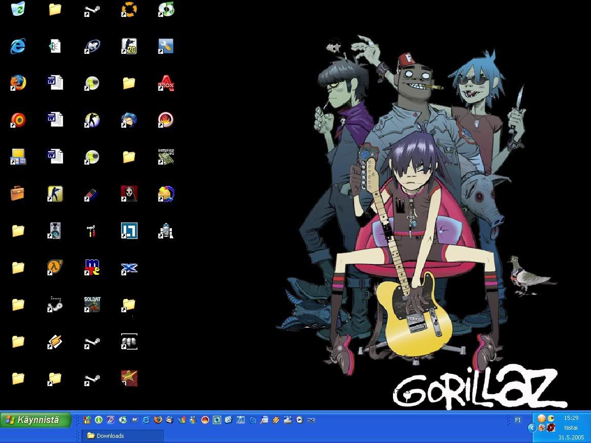Open Mozilla Thunderbird desktop shortcut

(x=129, y=120)
